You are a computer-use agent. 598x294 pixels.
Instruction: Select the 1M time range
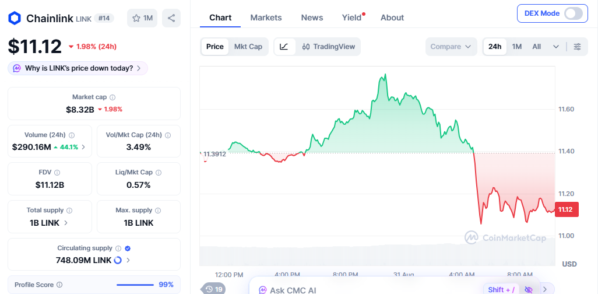[x=517, y=47]
